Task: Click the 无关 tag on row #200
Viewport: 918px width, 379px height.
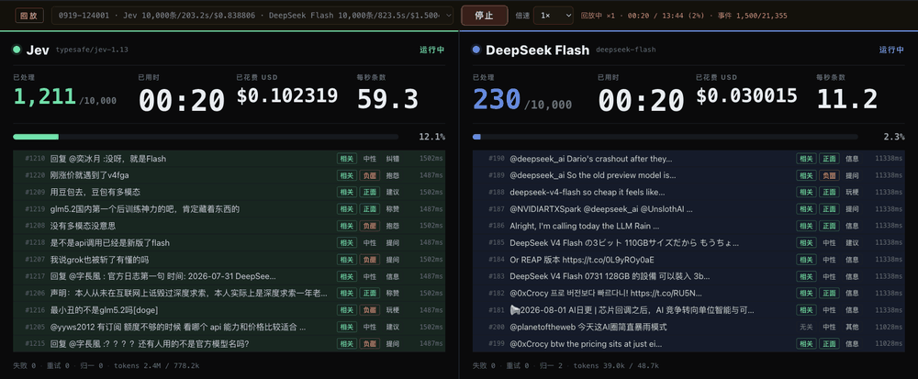Action: 806,327
